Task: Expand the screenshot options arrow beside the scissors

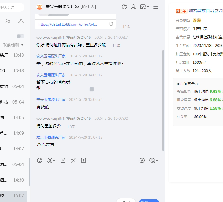Action: 54,161
